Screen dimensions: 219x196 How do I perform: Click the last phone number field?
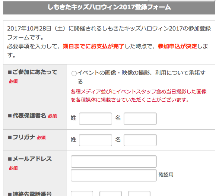coord(139,193)
